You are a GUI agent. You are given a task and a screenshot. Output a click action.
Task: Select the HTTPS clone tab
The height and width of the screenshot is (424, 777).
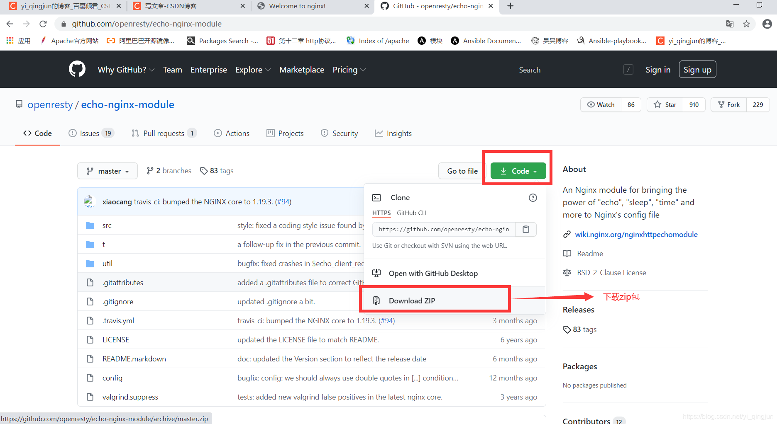click(381, 213)
